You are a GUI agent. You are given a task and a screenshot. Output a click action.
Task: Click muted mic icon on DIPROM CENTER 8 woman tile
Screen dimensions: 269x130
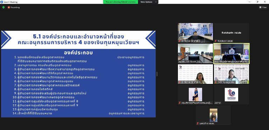pyautogui.click(x=180, y=82)
